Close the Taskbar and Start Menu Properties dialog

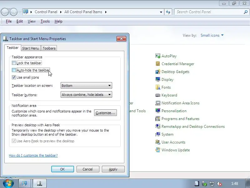click(121, 39)
